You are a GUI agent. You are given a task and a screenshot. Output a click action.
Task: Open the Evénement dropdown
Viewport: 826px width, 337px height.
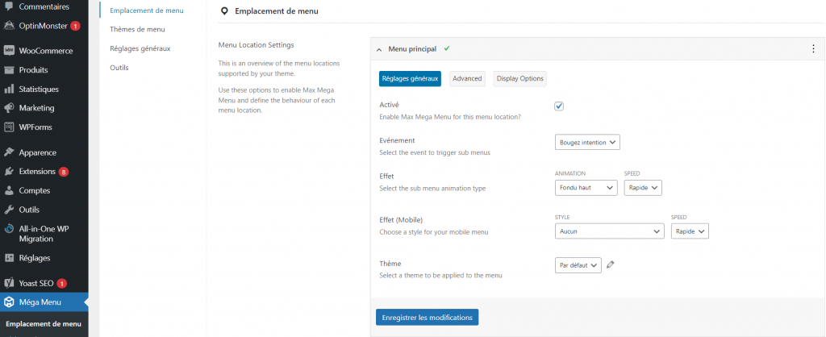tap(587, 143)
